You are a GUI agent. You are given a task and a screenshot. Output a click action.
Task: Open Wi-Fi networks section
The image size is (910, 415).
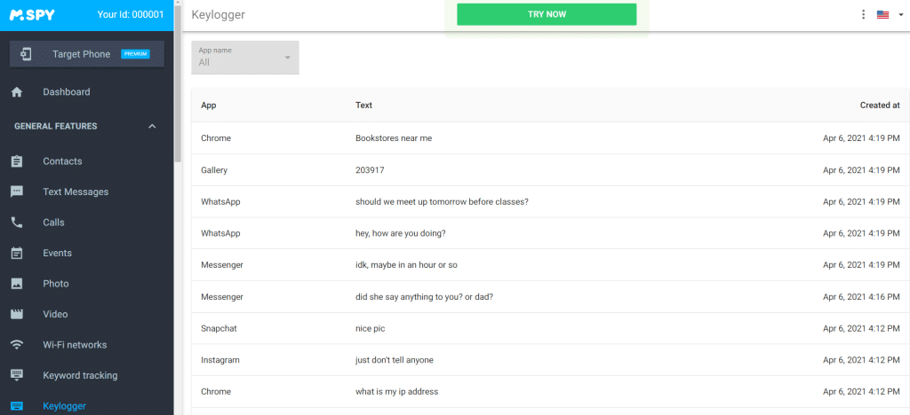(x=75, y=345)
